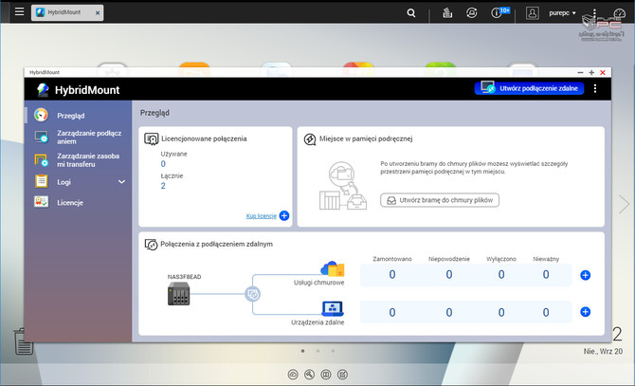Click Kup licencje link
Viewport: 635px width, 386px height.
pyautogui.click(x=262, y=216)
